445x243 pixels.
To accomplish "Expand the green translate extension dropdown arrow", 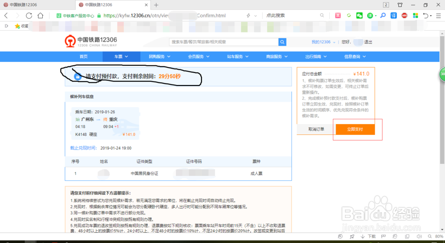I will click(x=376, y=16).
